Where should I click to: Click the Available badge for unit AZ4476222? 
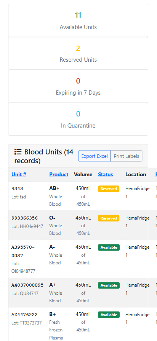pos(109,315)
